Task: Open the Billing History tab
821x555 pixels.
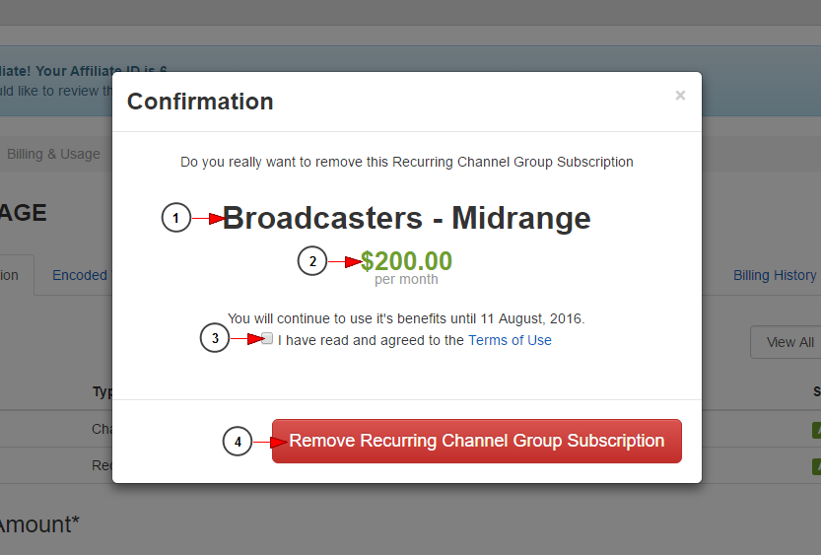Action: pos(775,275)
